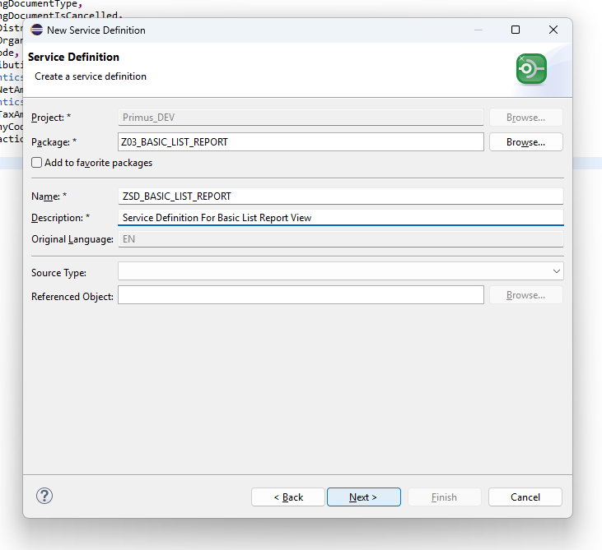This screenshot has width=602, height=550.
Task: Click the Source Type label
Action: click(x=58, y=273)
